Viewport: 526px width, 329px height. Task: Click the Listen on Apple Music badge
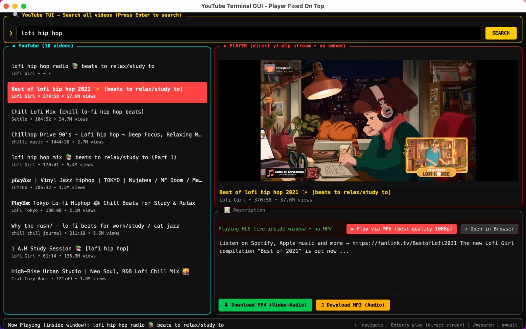tap(285, 173)
